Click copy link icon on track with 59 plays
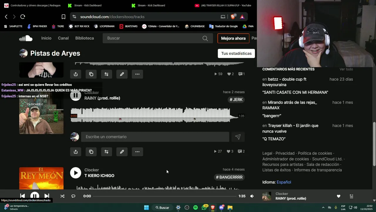Viewport: 376px width, 212px height. (x=91, y=74)
